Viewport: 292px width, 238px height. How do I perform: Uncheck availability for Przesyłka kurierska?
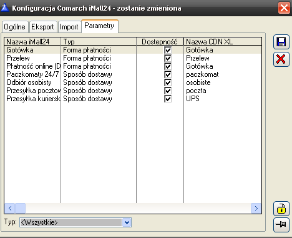click(x=168, y=99)
